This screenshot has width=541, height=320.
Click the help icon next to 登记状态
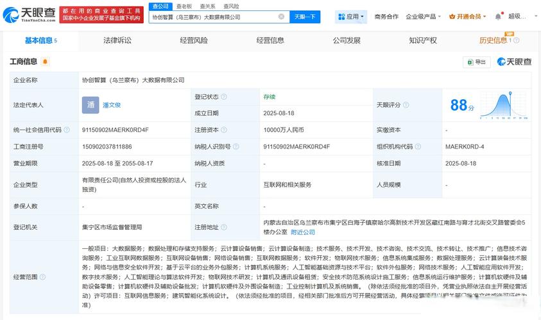click(224, 97)
